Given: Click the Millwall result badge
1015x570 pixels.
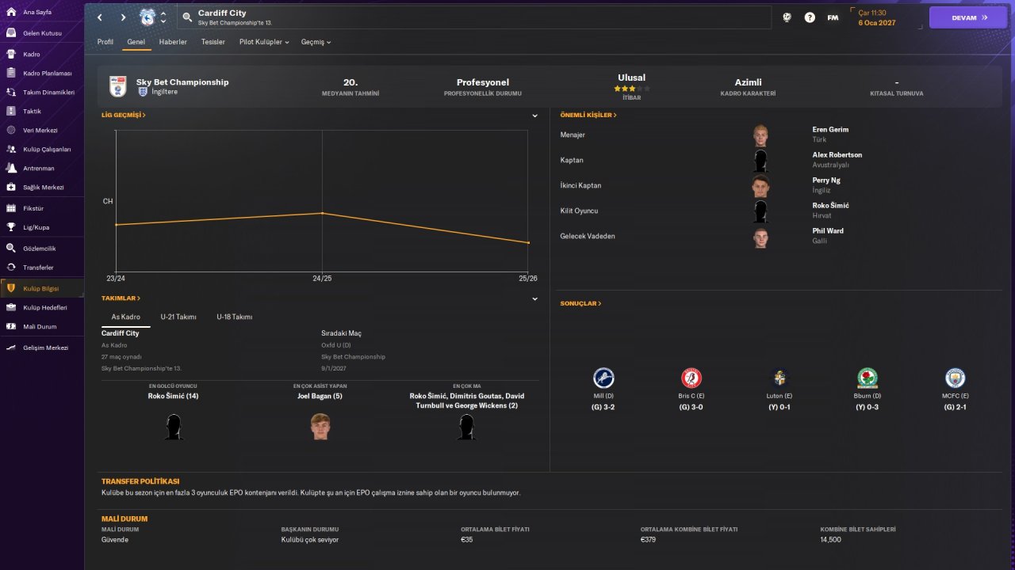Looking at the screenshot, I should coord(603,378).
